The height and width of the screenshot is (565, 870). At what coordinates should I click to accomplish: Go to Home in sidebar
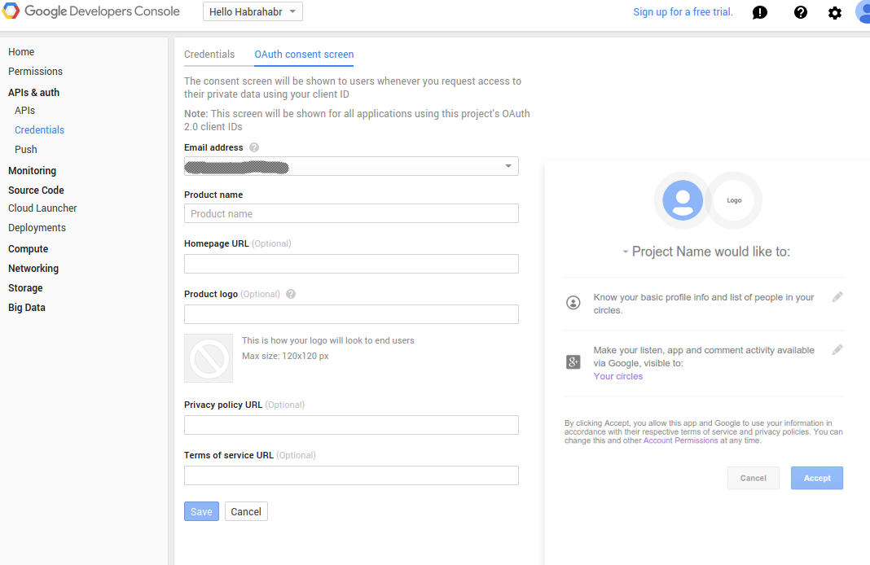click(x=21, y=51)
